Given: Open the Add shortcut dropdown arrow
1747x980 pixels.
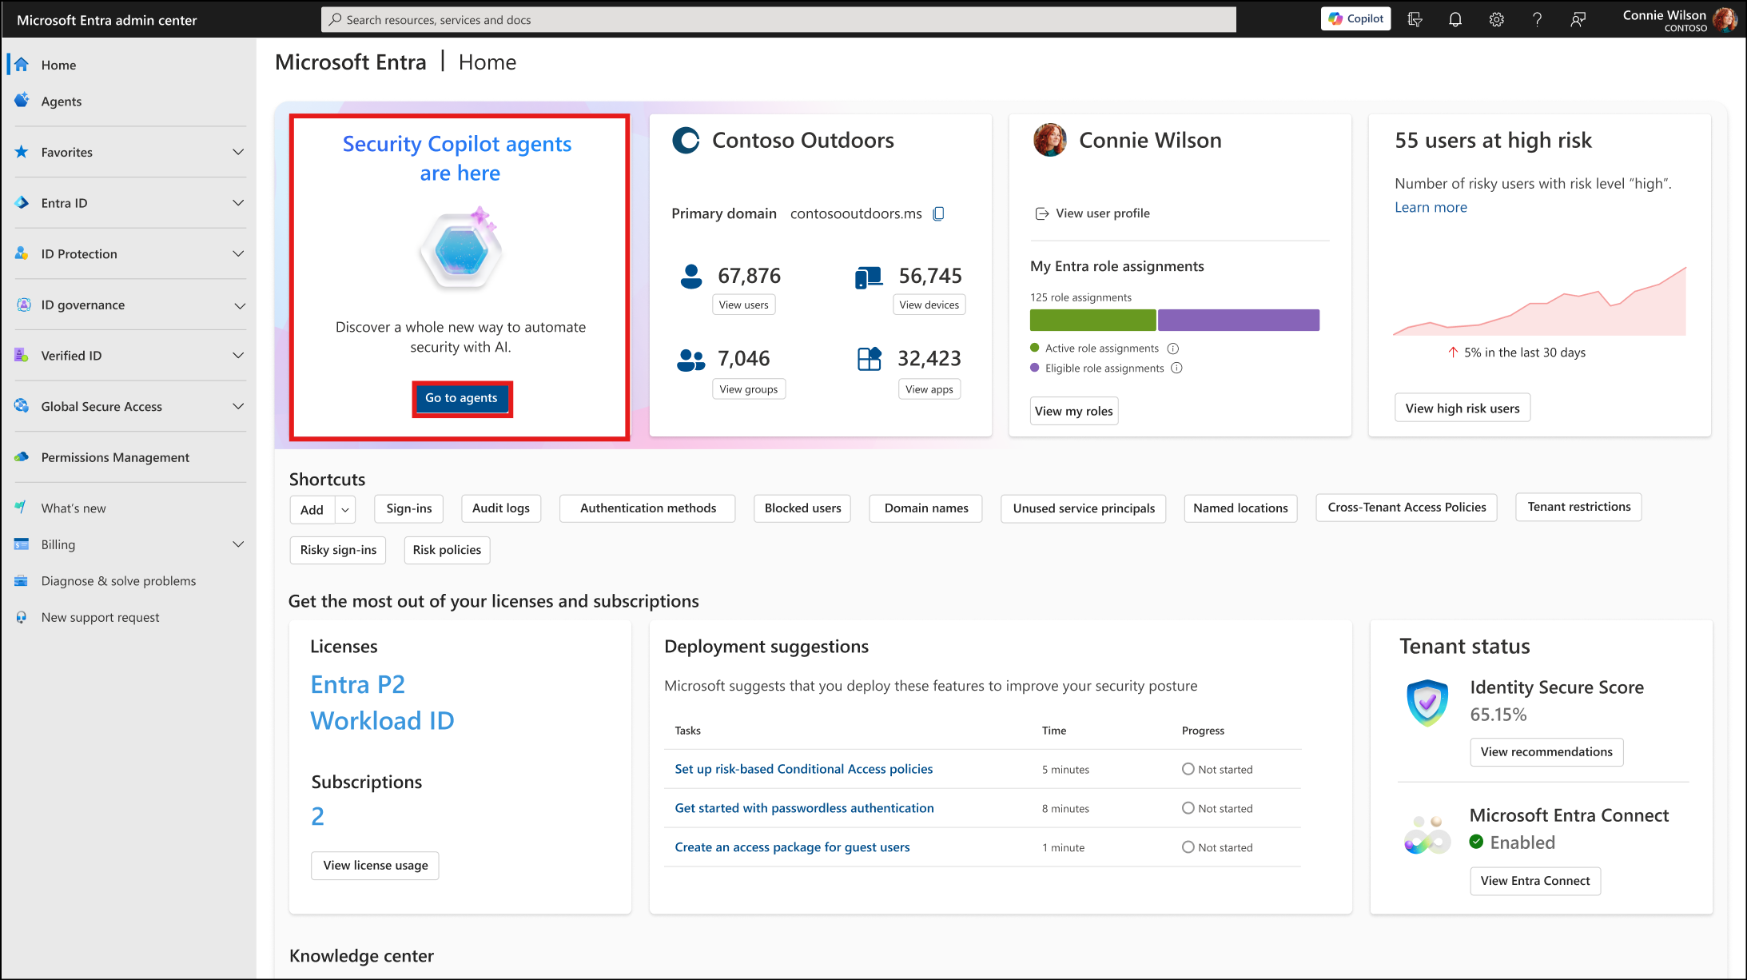Looking at the screenshot, I should (345, 510).
